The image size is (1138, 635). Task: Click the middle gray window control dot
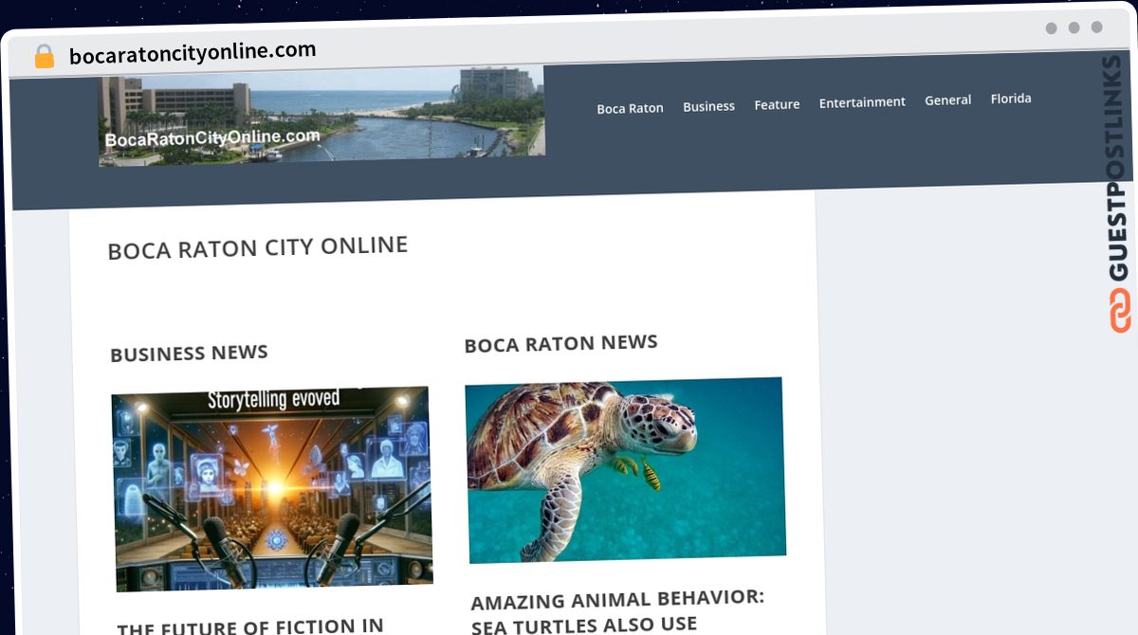[x=1074, y=27]
